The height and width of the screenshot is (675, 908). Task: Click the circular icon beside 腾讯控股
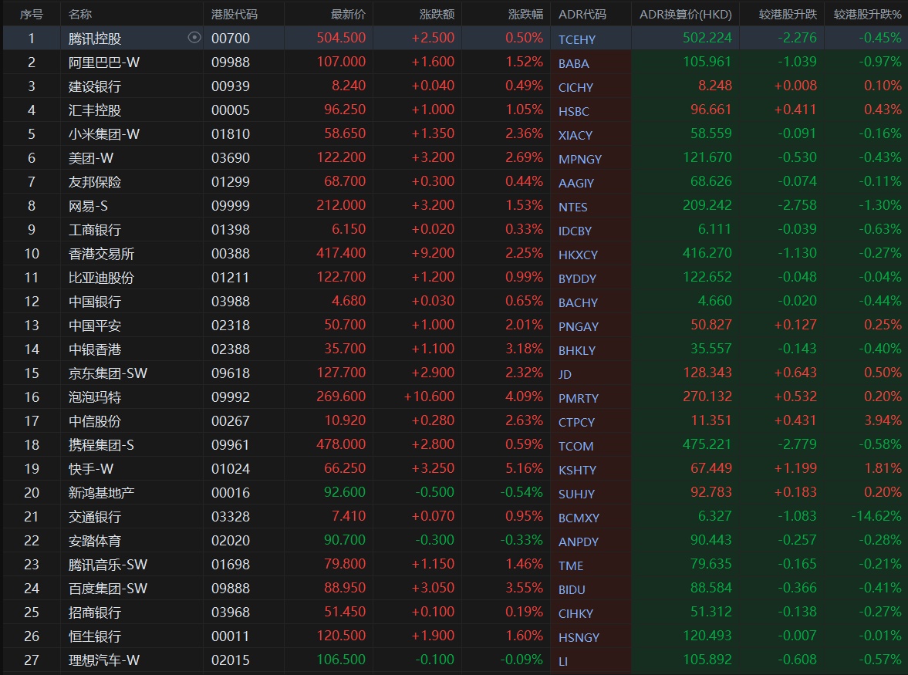[x=194, y=38]
